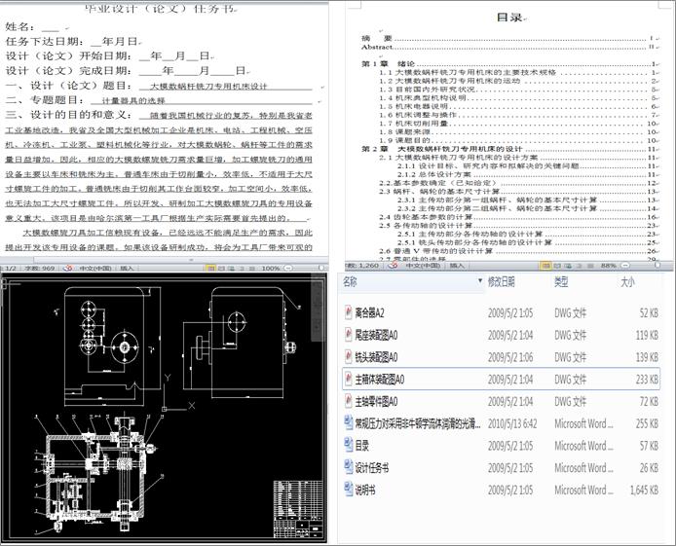
Task: Select file name 铣头装配图A0
Action: pos(376,357)
